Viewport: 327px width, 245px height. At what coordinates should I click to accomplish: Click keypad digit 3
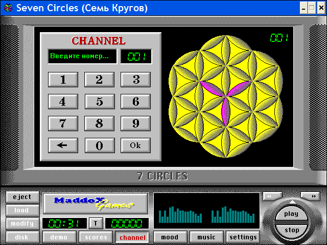(x=135, y=80)
